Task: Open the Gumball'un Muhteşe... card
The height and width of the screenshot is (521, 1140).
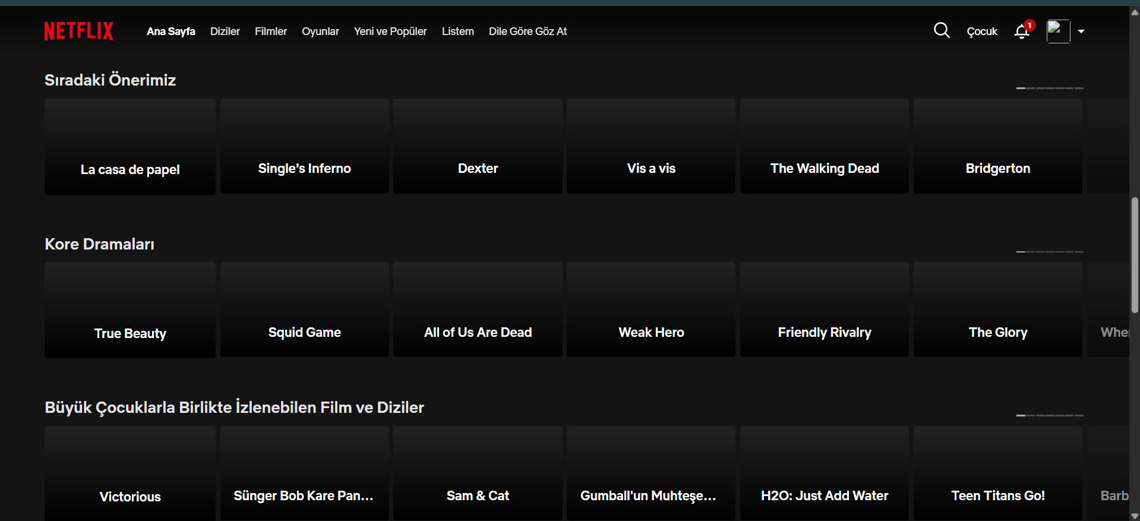Action: (x=651, y=473)
